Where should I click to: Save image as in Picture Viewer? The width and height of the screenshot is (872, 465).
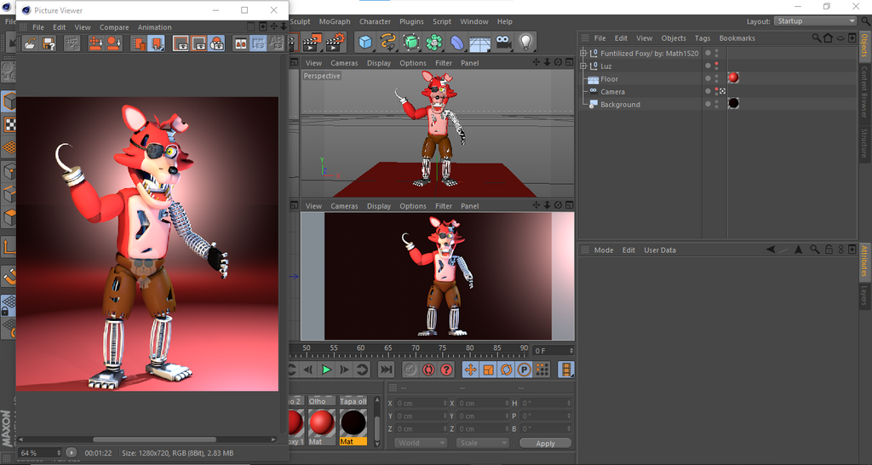coord(49,43)
